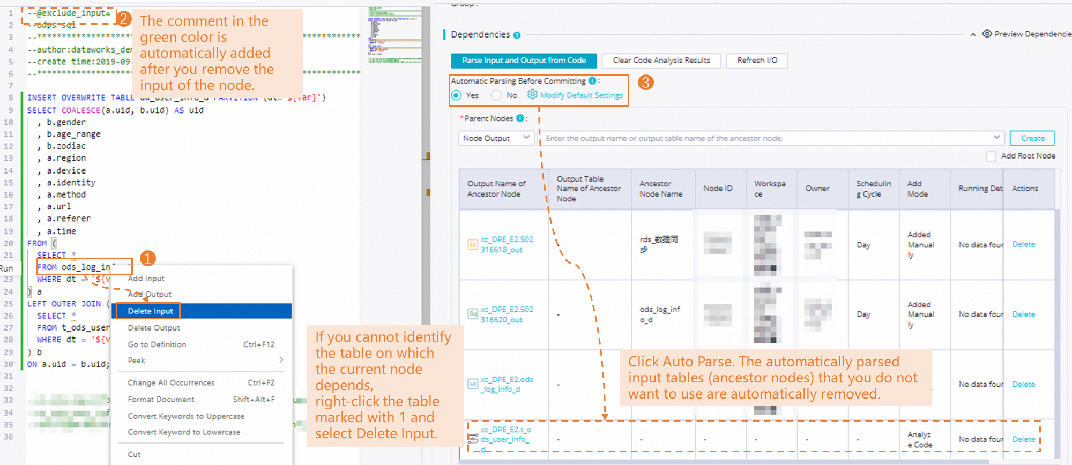
Task: Open the Node Output dropdown
Action: [496, 138]
